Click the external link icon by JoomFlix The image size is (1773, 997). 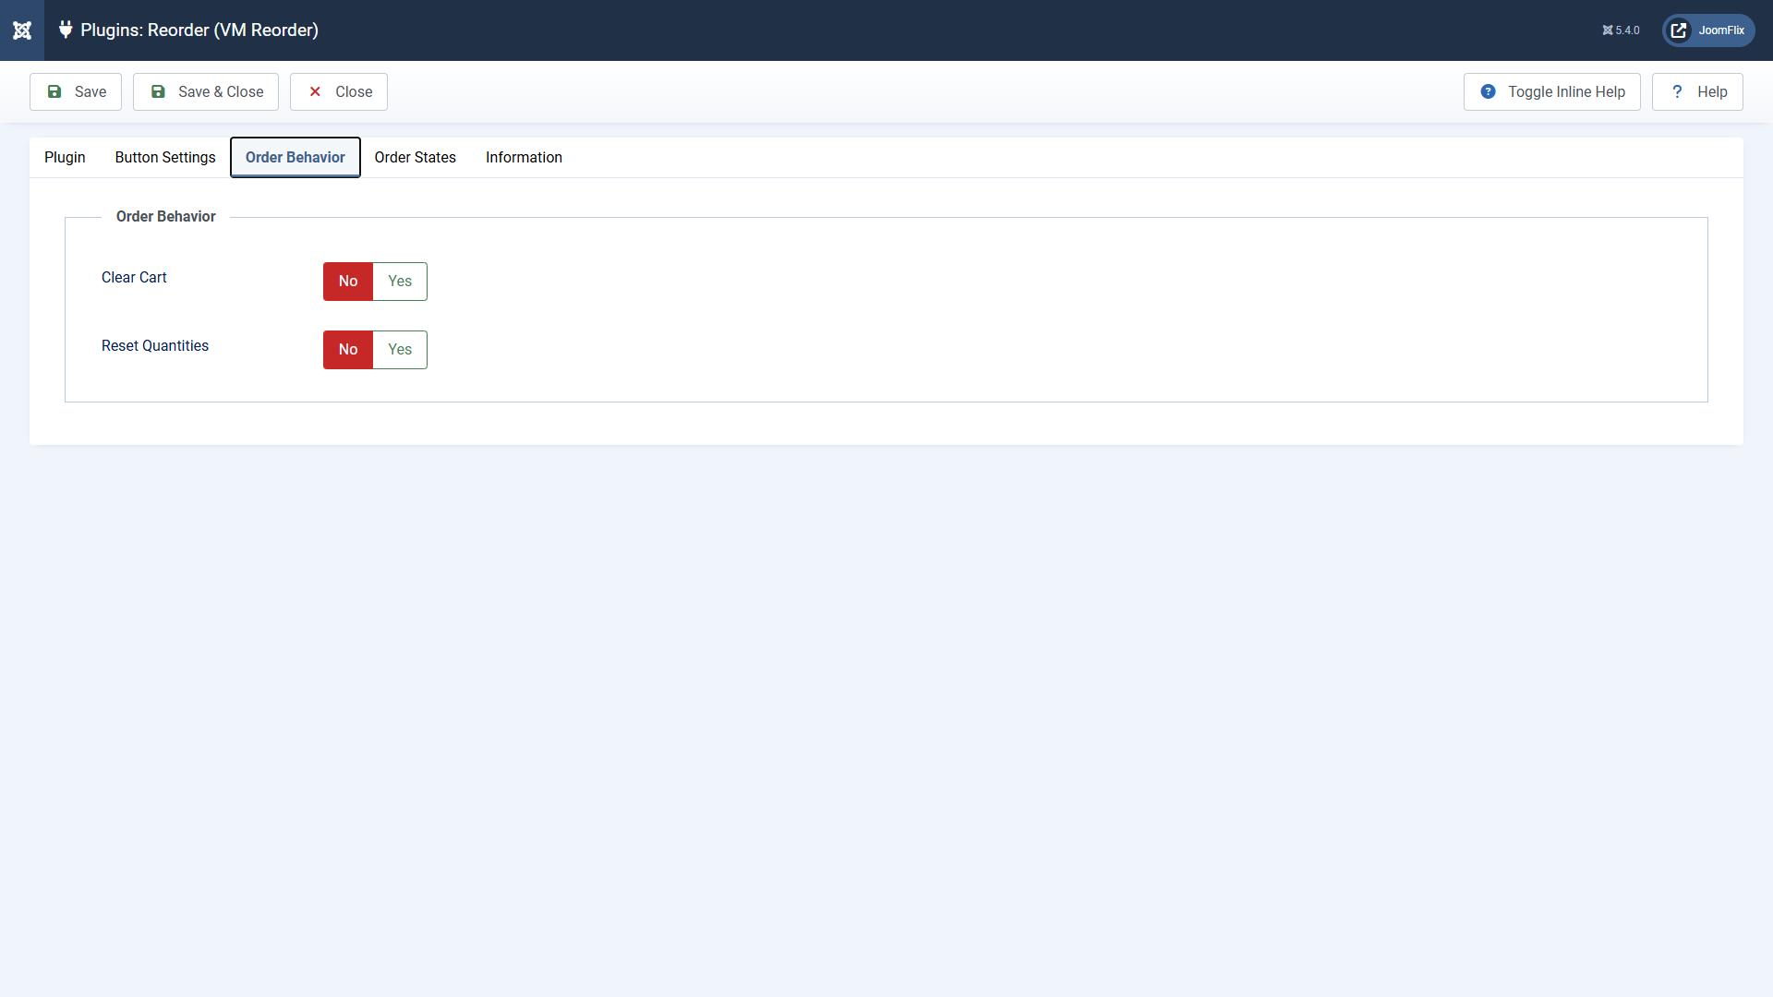1679,30
